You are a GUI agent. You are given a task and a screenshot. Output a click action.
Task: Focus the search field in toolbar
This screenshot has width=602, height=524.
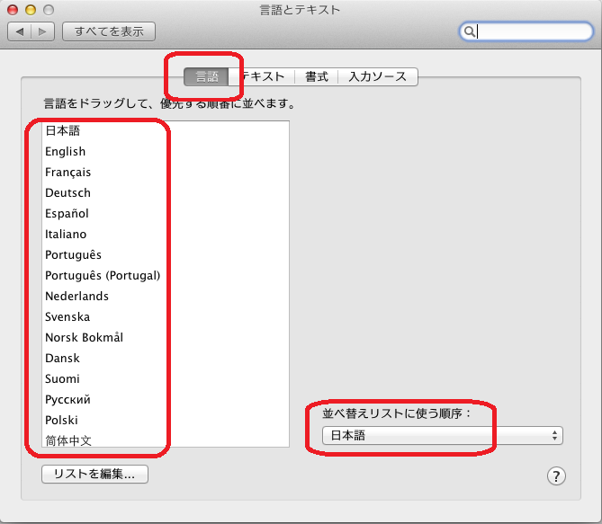526,31
